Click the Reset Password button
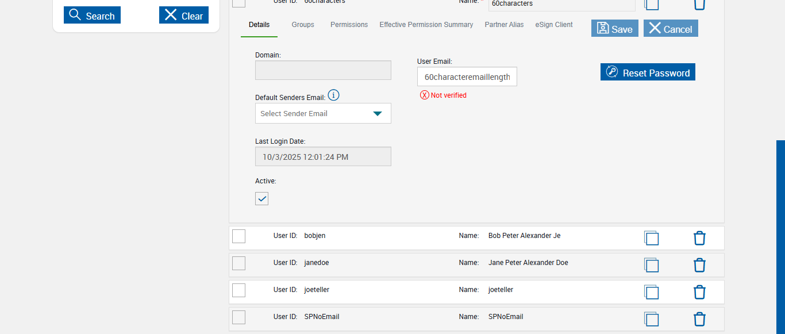785x334 pixels. point(648,72)
